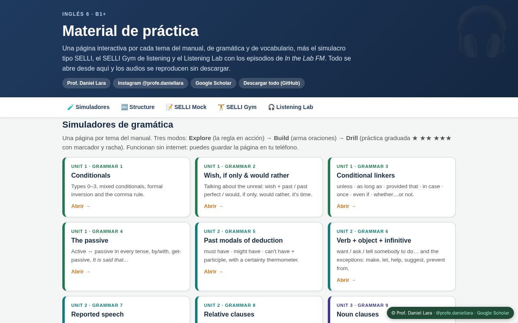Open Abrir link in Conditional linkers card

(346, 206)
